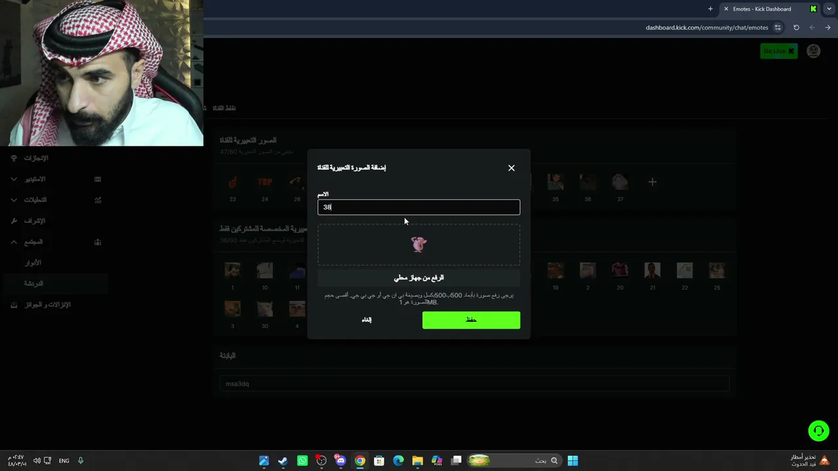Click the microphone icon in system tray
The width and height of the screenshot is (838, 471).
[x=81, y=461]
